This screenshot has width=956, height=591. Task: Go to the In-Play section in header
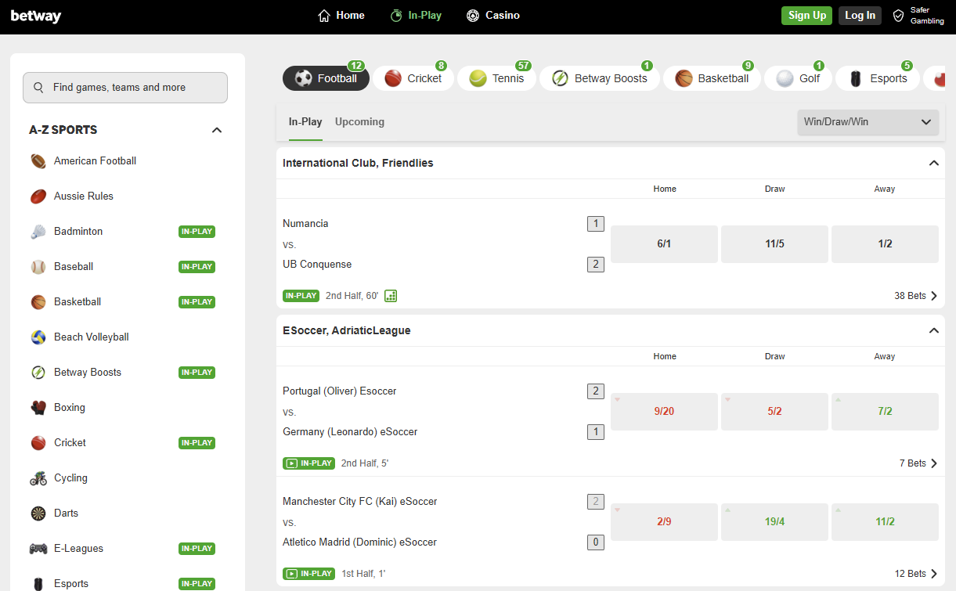coord(416,16)
